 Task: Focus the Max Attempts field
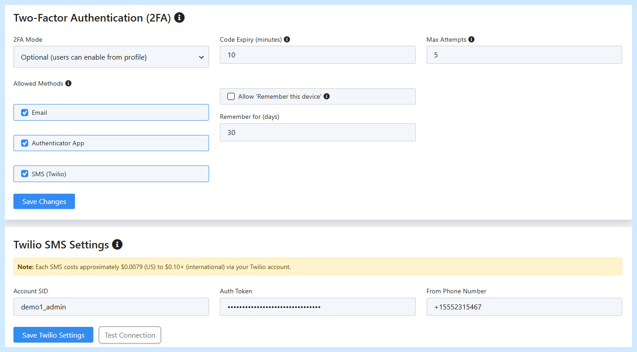[524, 55]
